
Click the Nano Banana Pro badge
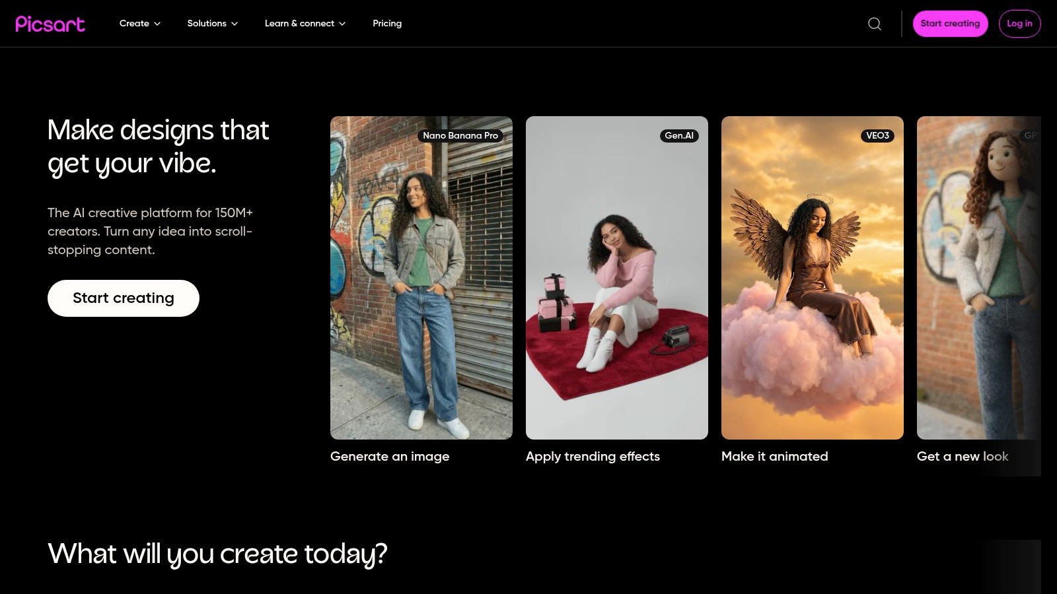coord(460,135)
